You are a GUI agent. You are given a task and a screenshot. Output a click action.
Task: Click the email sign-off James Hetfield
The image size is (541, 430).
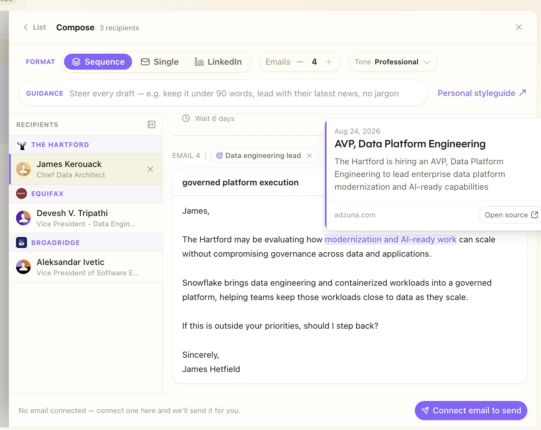point(211,369)
